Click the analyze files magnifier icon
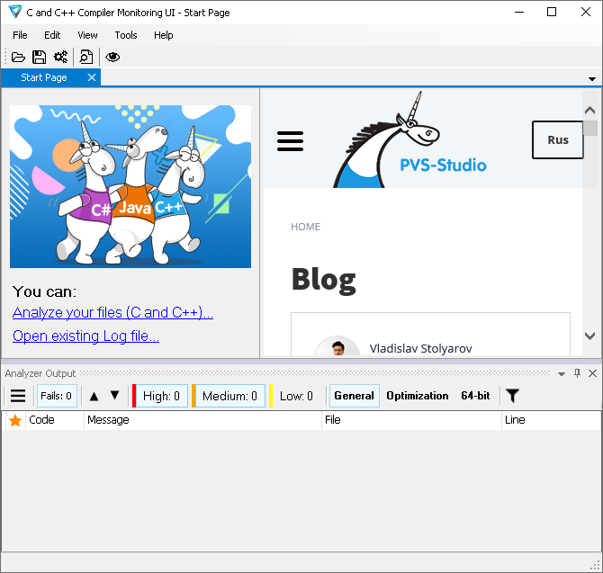This screenshot has width=603, height=573. coord(86,57)
